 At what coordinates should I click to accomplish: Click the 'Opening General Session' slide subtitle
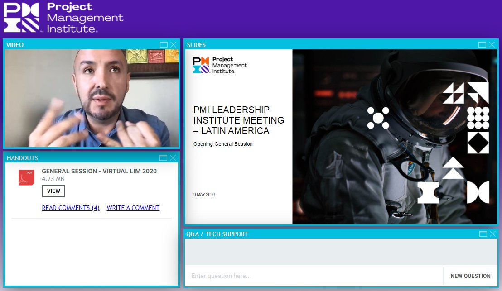tap(223, 144)
